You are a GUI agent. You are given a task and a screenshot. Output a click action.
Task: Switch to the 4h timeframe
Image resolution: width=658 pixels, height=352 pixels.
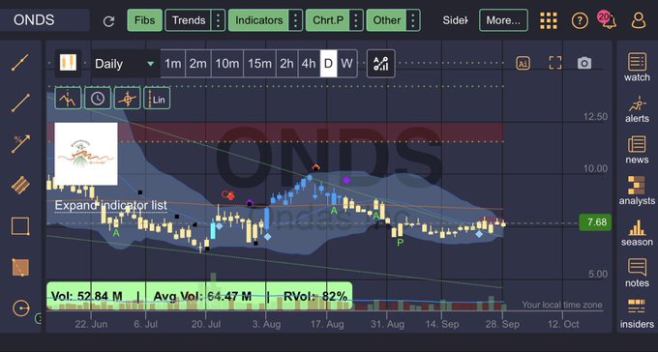tap(309, 64)
